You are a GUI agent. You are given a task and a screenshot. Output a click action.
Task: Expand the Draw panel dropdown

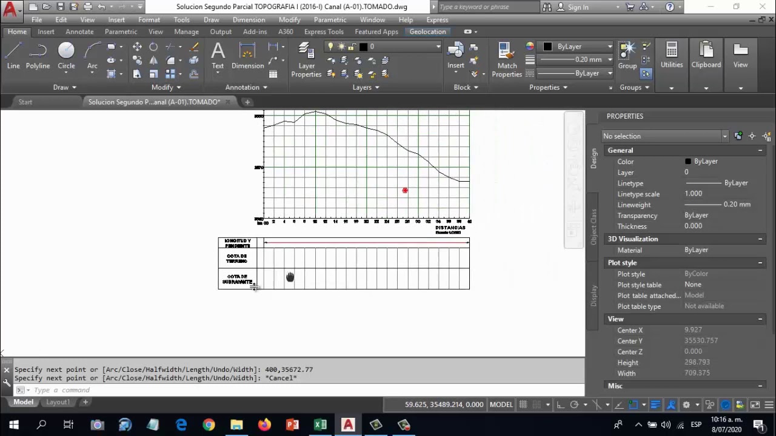pyautogui.click(x=65, y=87)
